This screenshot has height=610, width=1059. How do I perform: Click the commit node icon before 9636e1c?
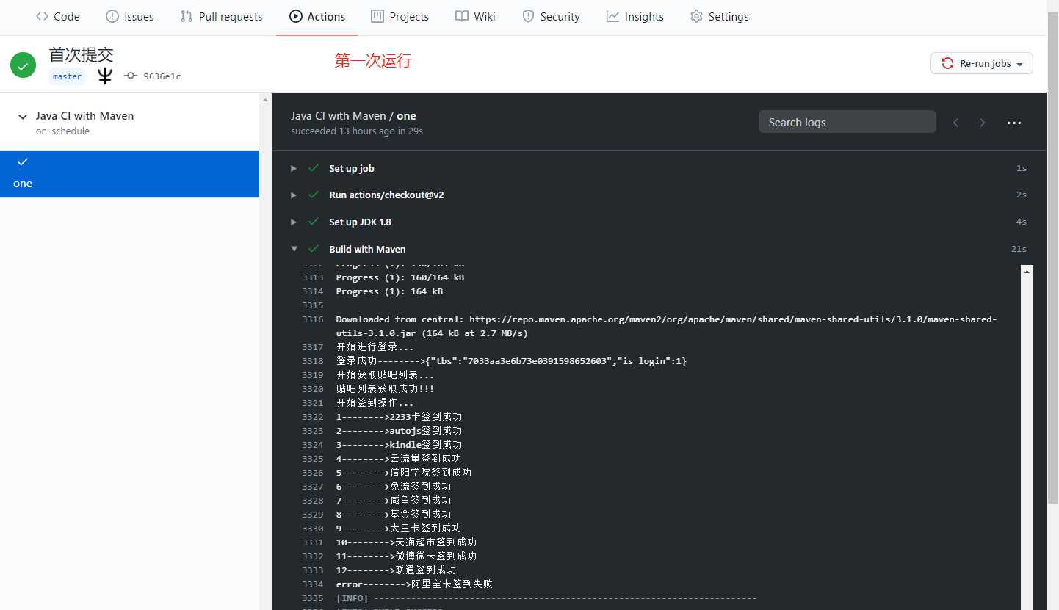(131, 76)
